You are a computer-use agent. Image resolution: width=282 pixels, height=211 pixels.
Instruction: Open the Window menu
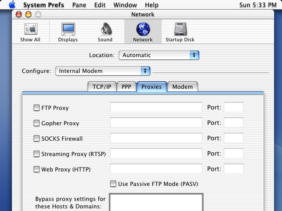[x=125, y=5]
